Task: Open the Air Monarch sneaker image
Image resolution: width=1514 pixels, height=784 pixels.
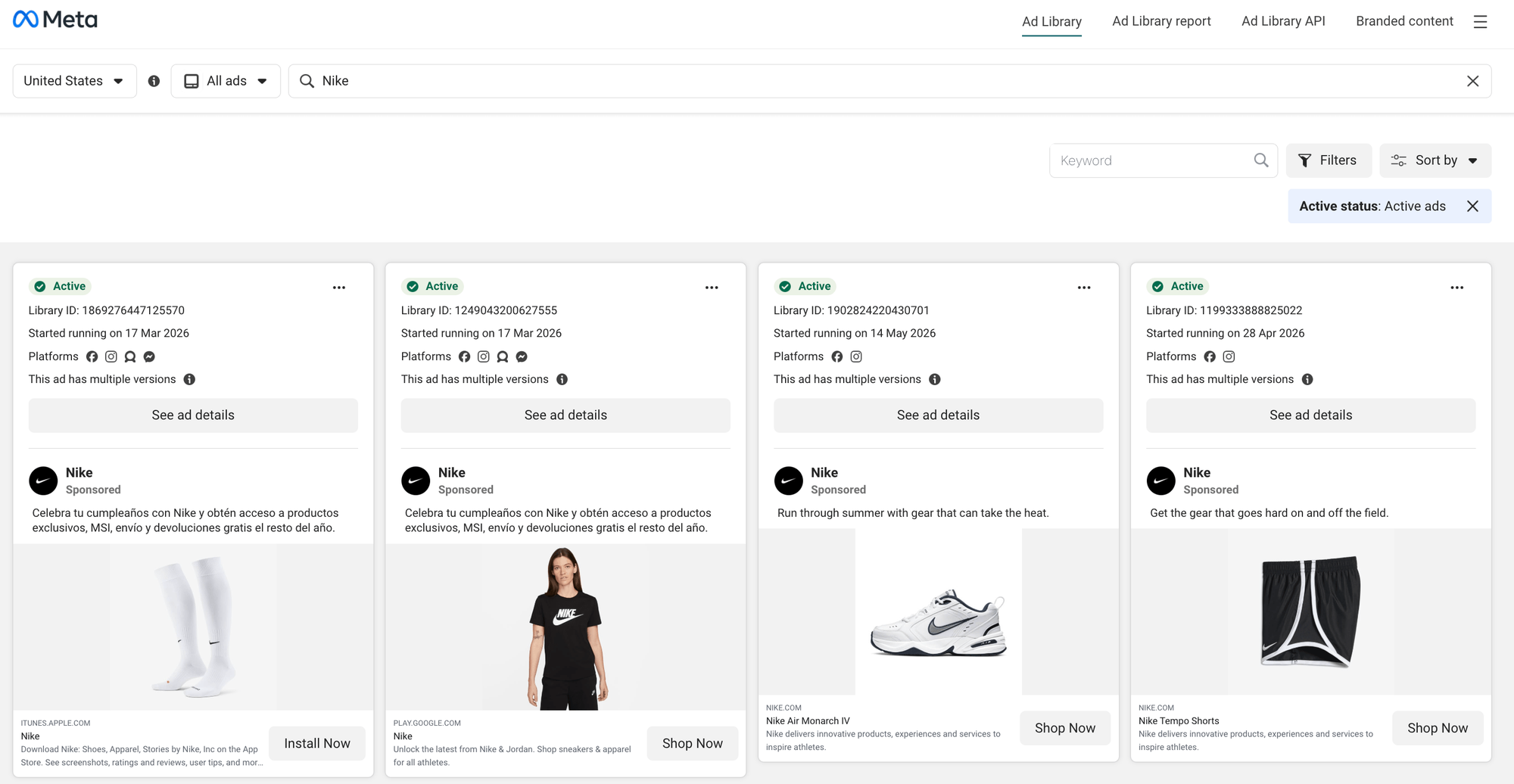Action: click(938, 611)
